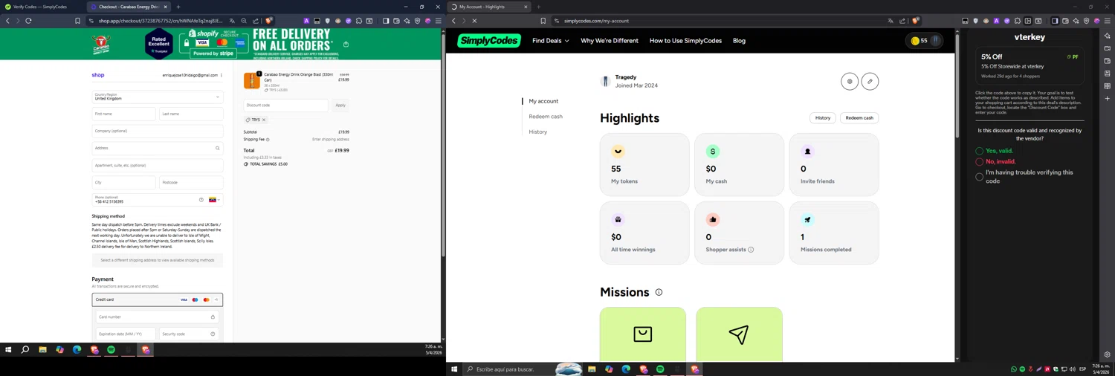Screen dimensions: 1115x376
Task: Open File Explorer from right taskbar
Action: (592, 369)
